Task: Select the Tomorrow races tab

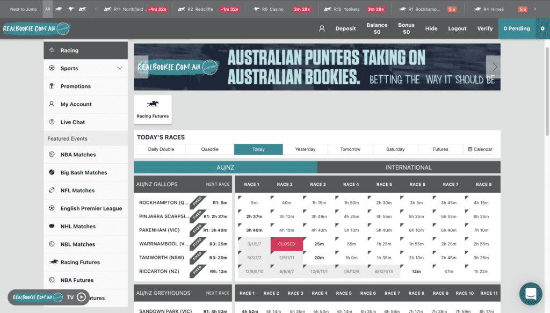Action: pos(350,149)
